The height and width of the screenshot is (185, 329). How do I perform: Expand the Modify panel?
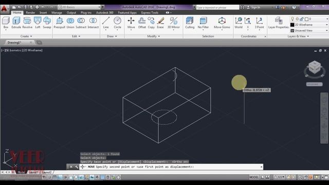(154, 36)
